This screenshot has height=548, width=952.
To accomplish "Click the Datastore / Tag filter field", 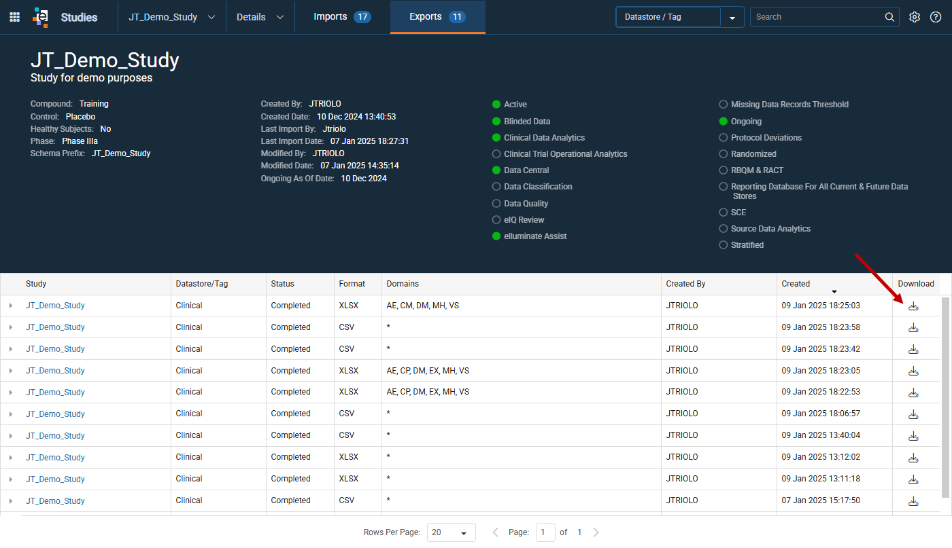I will (x=668, y=17).
